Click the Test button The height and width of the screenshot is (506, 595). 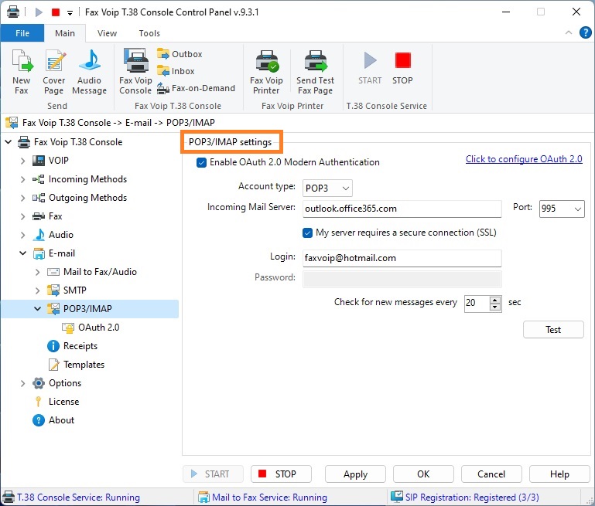click(553, 330)
